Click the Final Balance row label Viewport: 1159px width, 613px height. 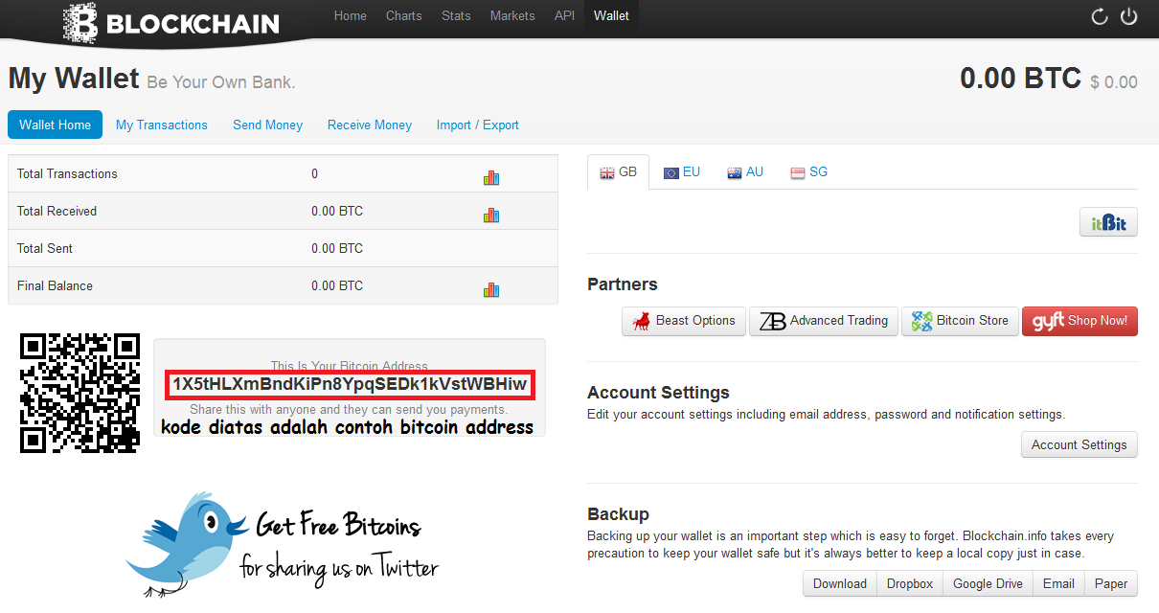click(55, 285)
